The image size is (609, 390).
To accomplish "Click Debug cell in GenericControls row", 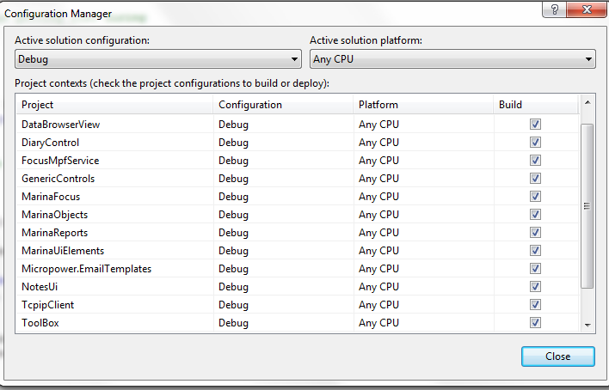I will 284,179.
